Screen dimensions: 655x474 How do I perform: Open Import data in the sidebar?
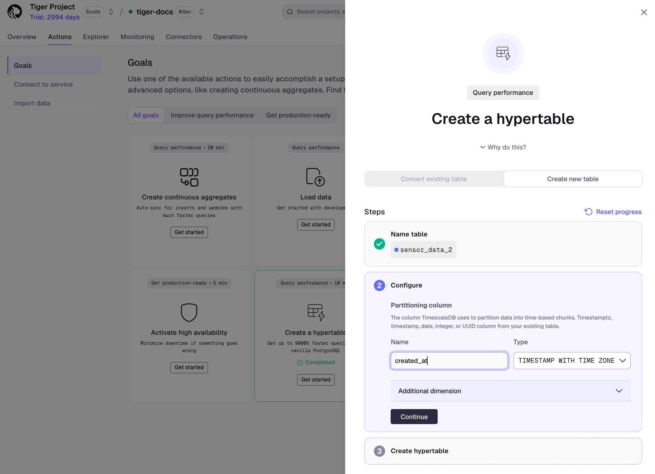pyautogui.click(x=55, y=103)
